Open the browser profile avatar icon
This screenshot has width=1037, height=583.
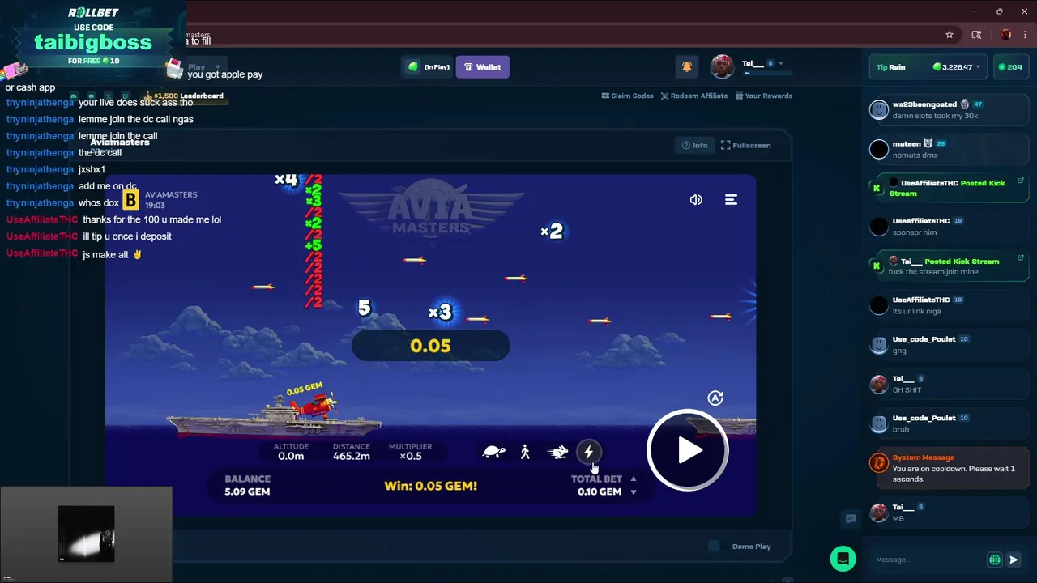(1005, 35)
